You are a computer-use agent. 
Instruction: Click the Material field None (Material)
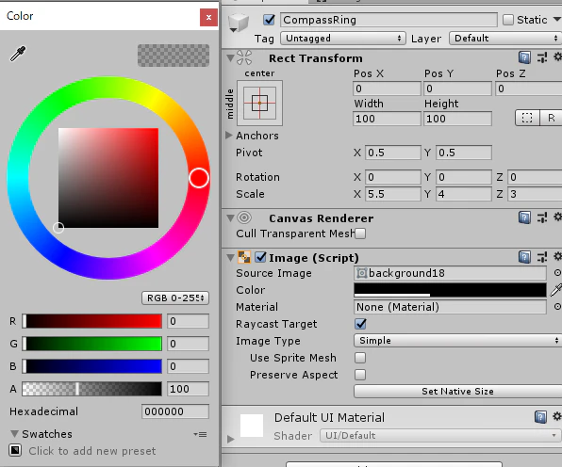(x=450, y=307)
